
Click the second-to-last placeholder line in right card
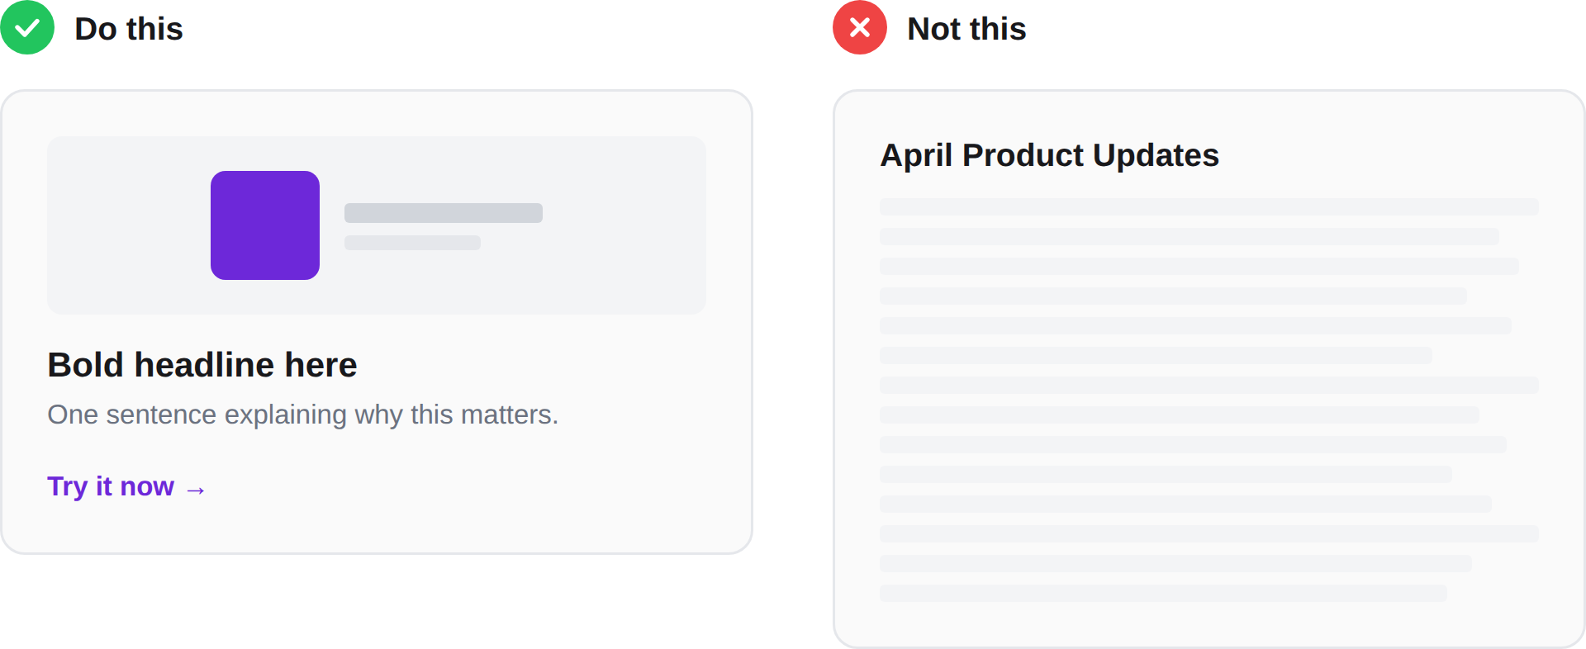click(1175, 563)
